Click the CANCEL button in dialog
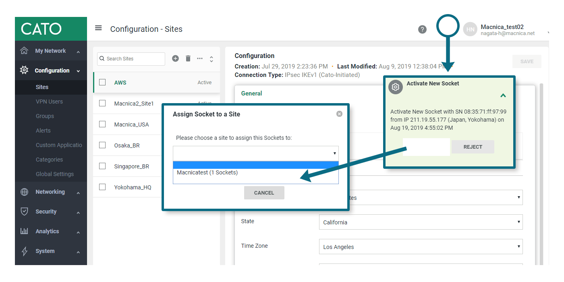This screenshot has height=282, width=564. click(264, 193)
